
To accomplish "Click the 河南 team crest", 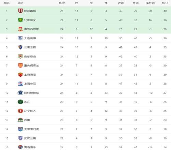I will coord(21,120).
